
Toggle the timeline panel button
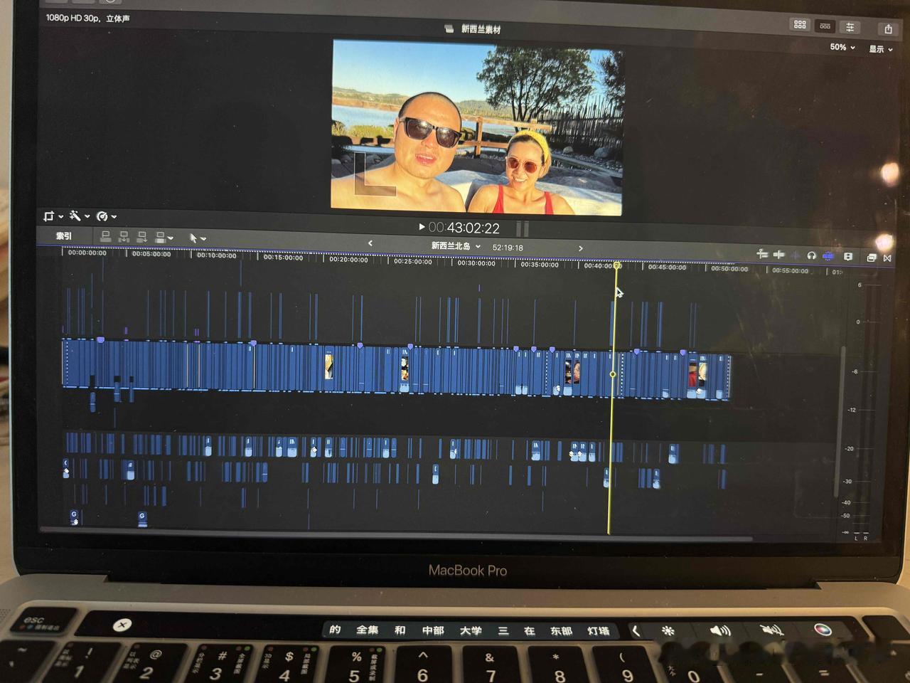click(825, 26)
